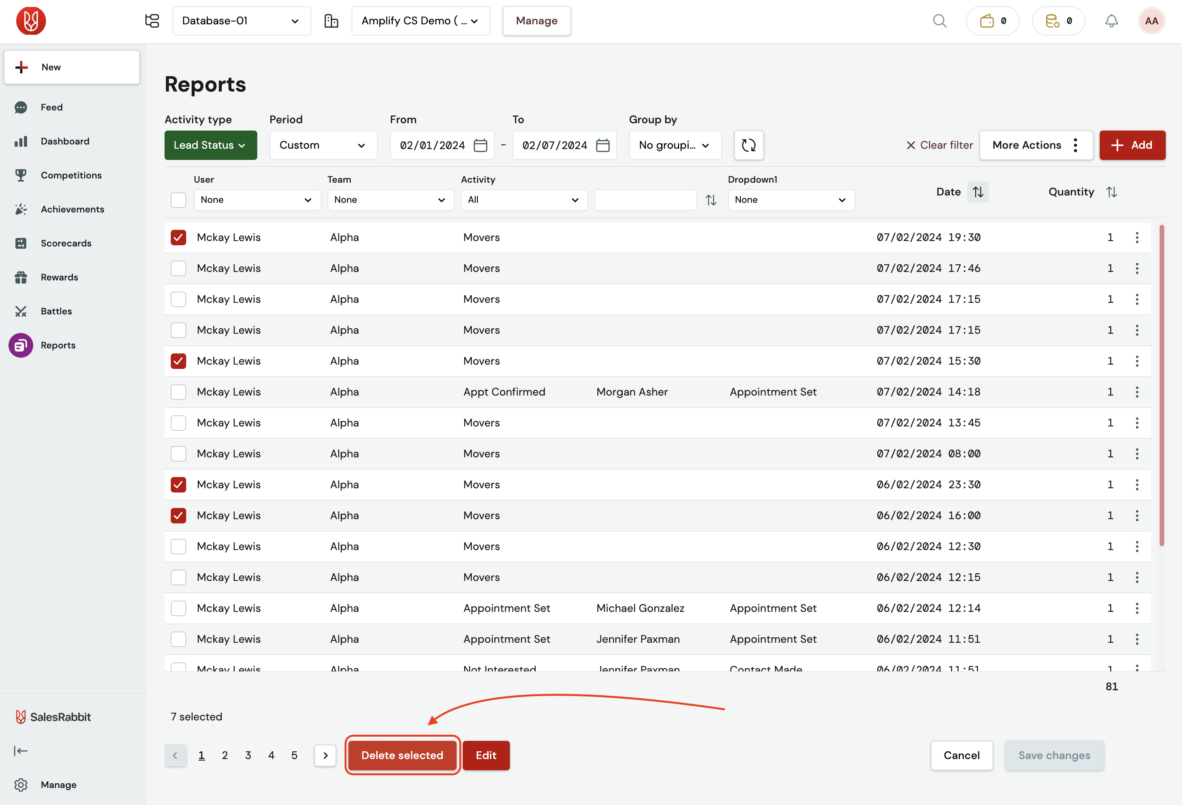Go to Competitions in sidebar

tap(71, 175)
